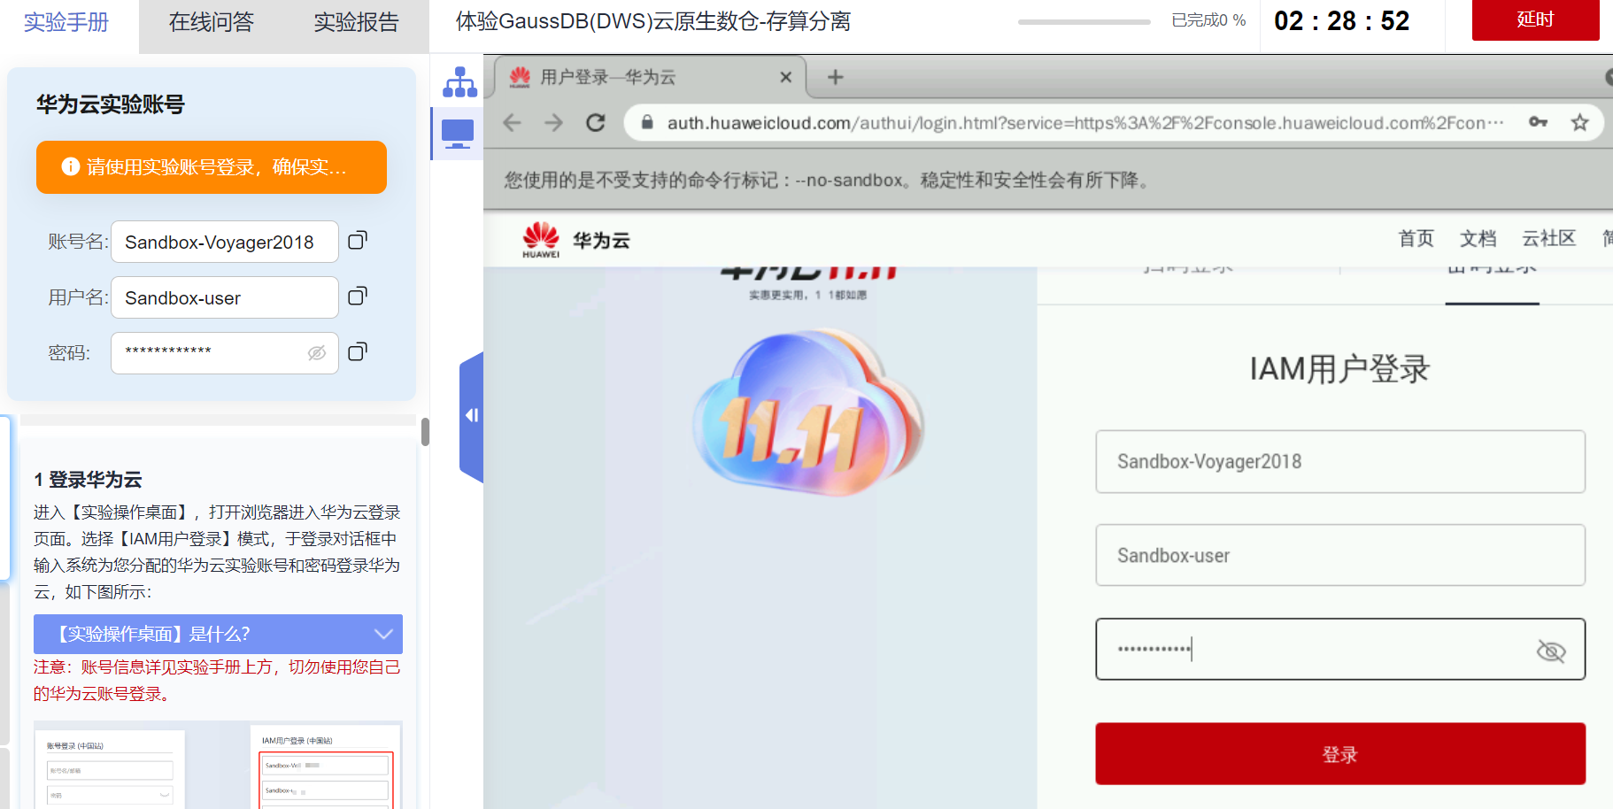
Task: Open 云社区 in the Huawei Cloud header
Action: (1548, 238)
